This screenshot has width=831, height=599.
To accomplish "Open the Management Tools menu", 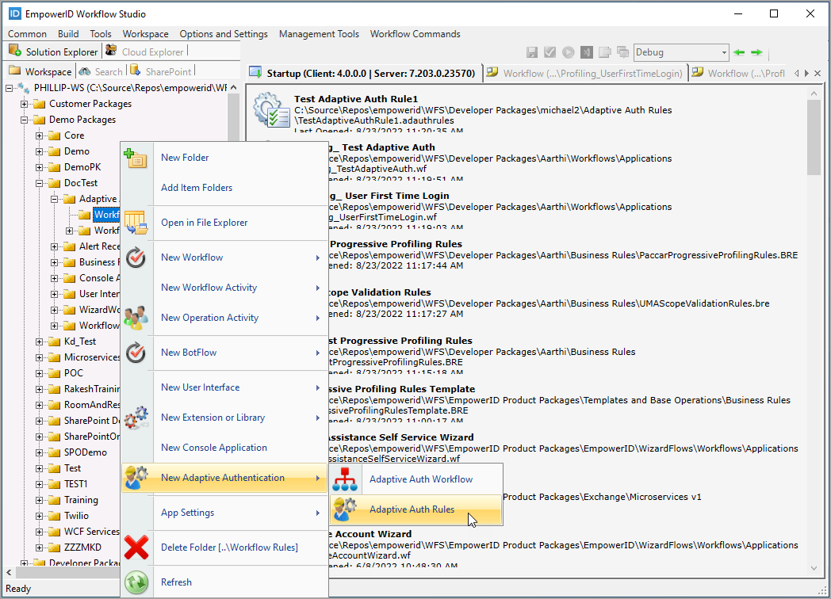I will pos(319,34).
